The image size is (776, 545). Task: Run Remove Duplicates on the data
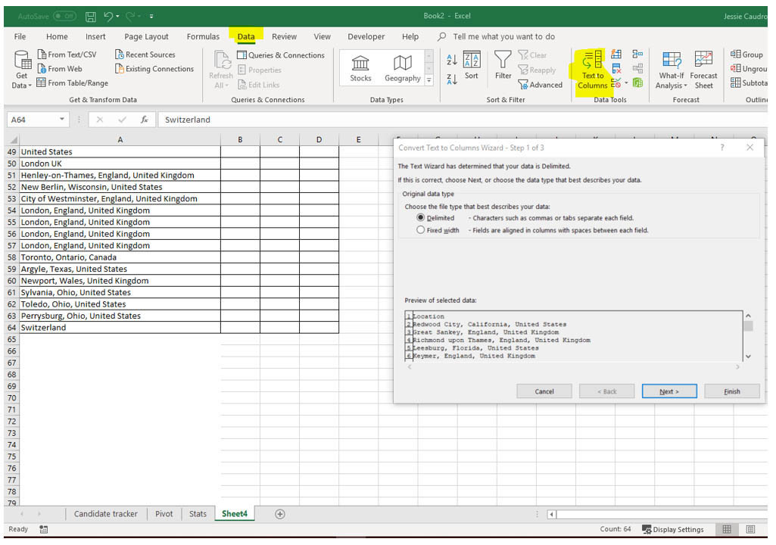tap(616, 69)
